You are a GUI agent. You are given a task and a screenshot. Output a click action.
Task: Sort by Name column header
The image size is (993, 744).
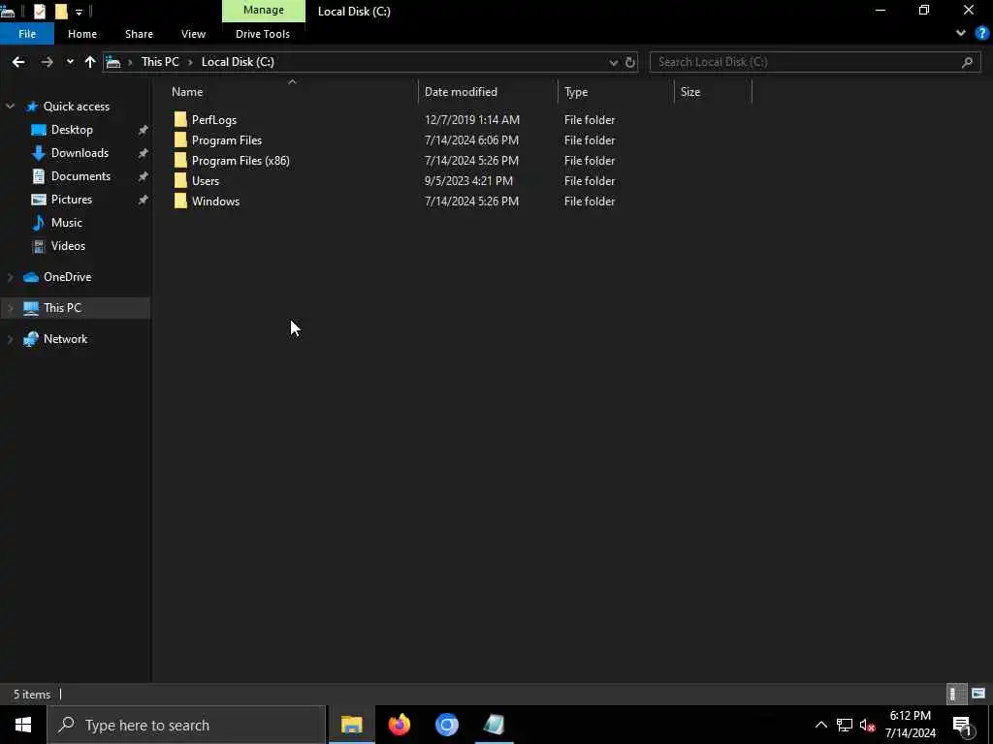tap(187, 92)
